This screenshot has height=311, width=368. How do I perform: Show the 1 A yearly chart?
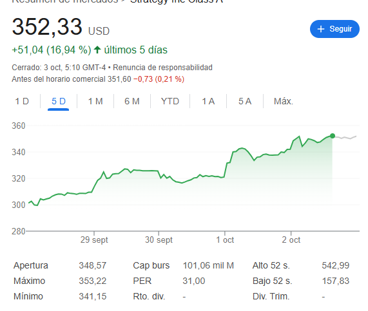pyautogui.click(x=208, y=101)
